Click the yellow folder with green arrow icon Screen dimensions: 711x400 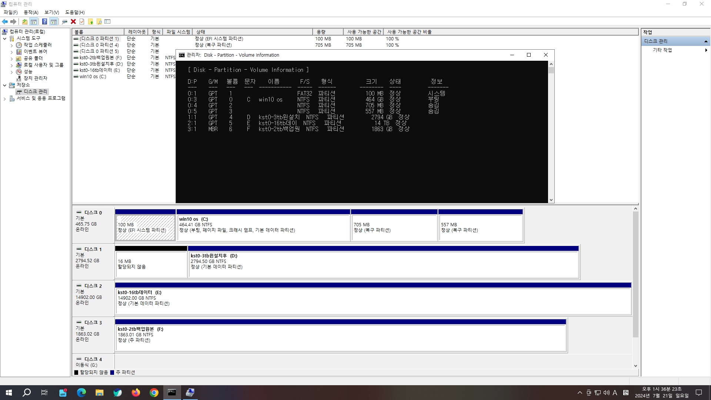[x=90, y=21]
